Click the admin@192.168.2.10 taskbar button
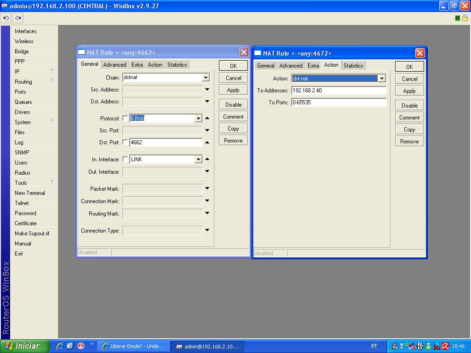 click(208, 347)
